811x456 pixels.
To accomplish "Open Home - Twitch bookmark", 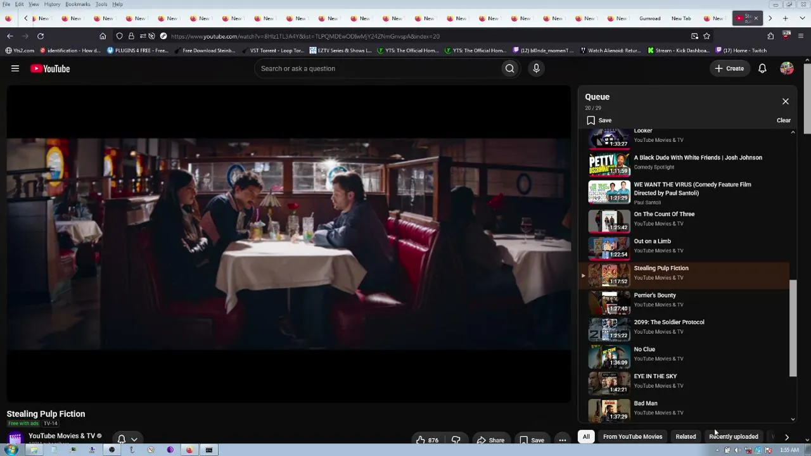I will tap(741, 51).
